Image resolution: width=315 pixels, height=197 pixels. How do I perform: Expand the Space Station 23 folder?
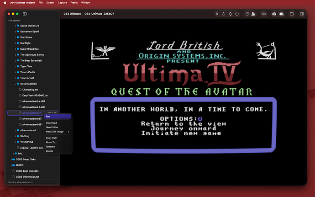pyautogui.click(x=16, y=26)
